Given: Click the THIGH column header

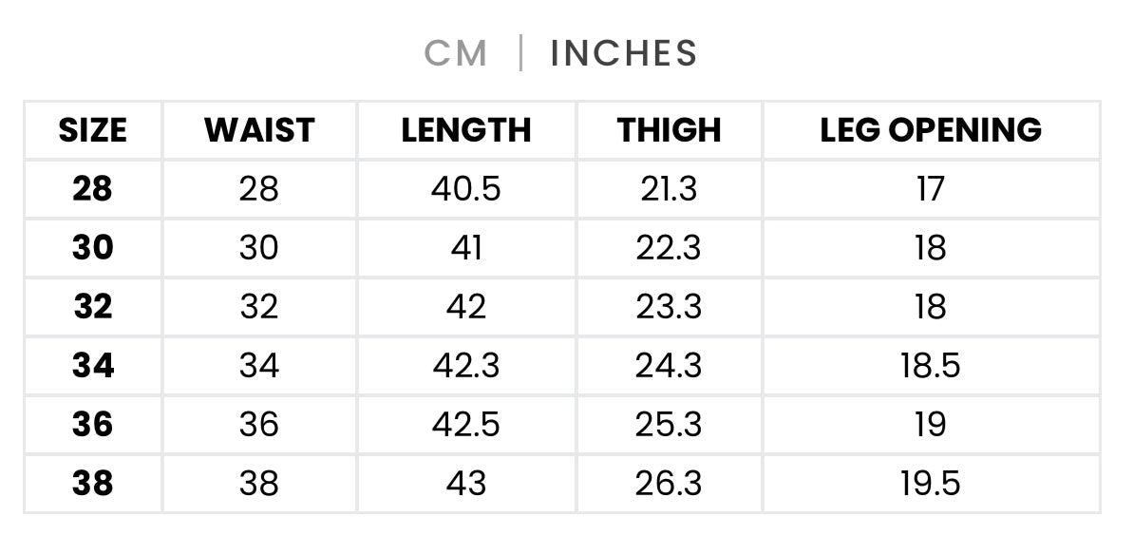Looking at the screenshot, I should (669, 130).
